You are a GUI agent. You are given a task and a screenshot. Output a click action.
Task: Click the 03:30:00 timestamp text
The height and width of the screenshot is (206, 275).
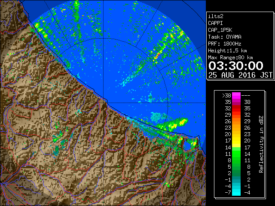click(236, 66)
